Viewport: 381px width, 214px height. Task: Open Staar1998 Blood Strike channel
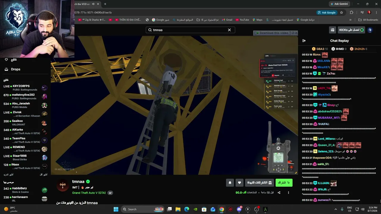(25, 158)
